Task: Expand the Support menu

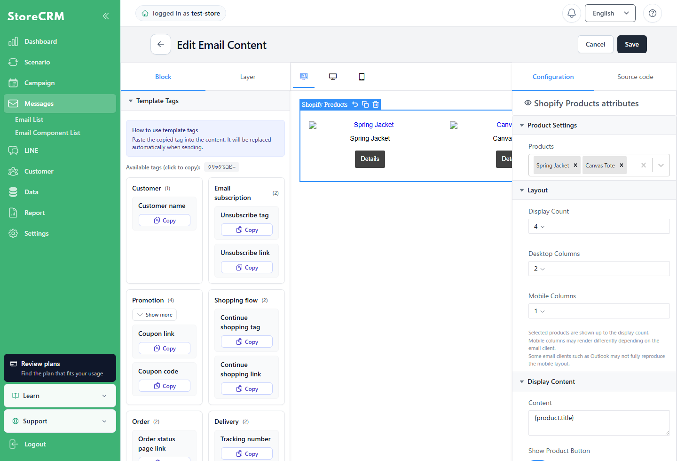Action: click(60, 421)
